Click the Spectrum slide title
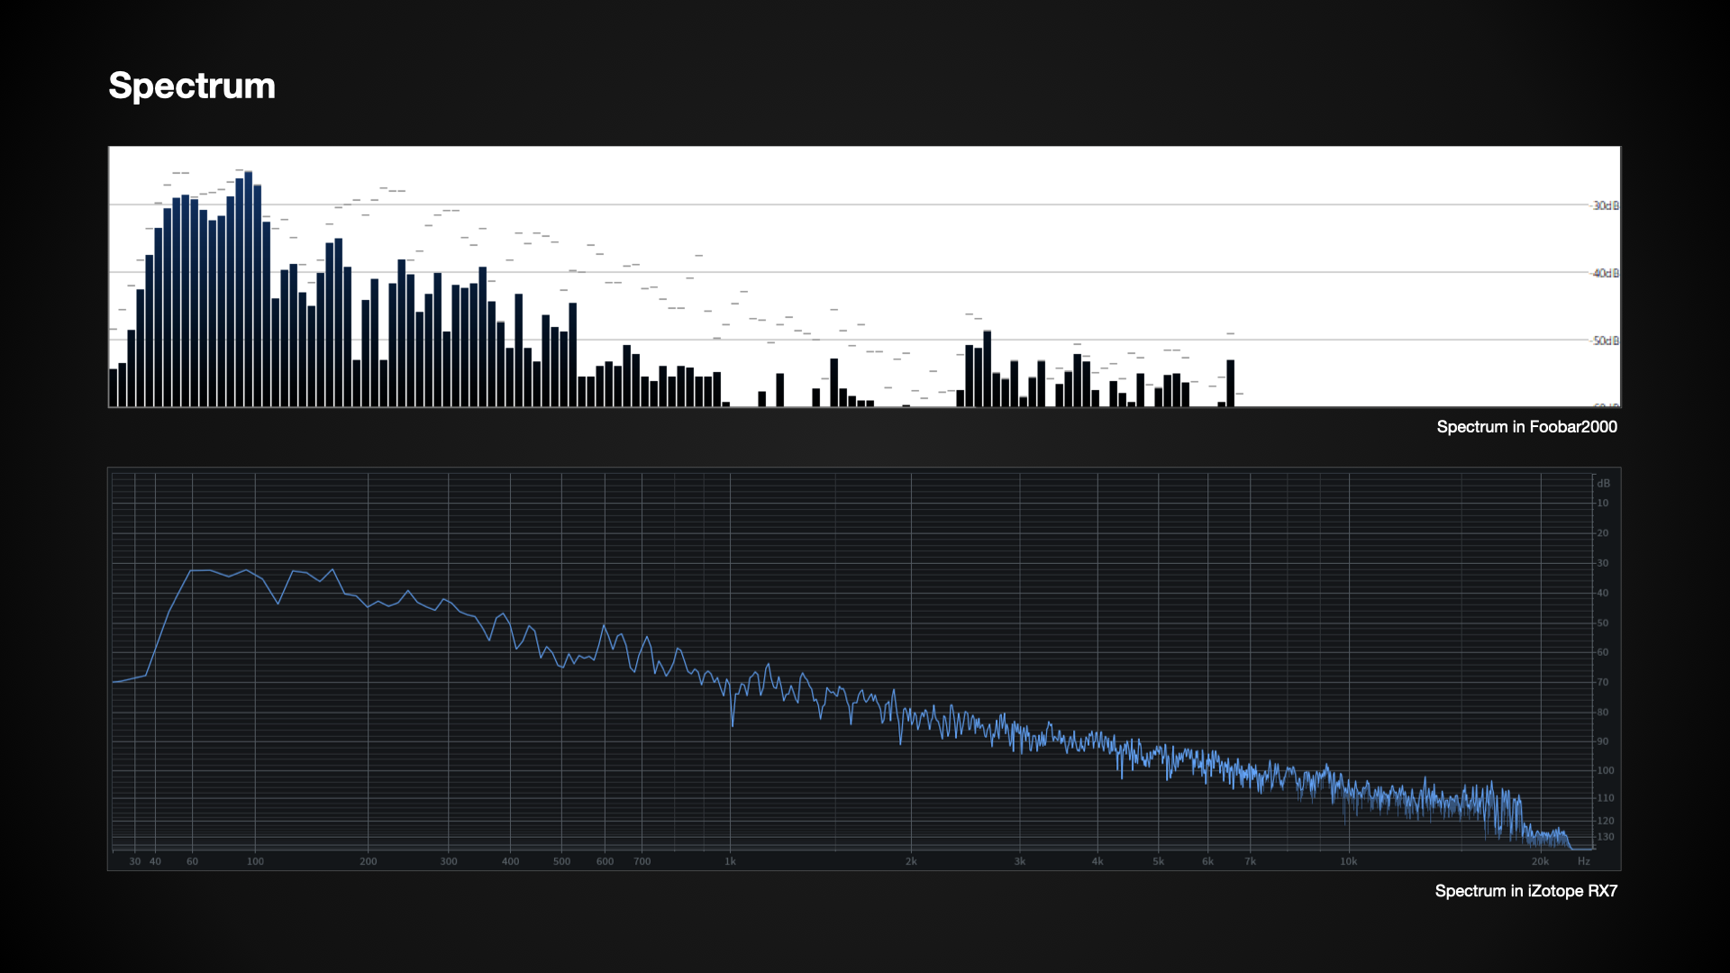The image size is (1730, 973). click(x=192, y=86)
